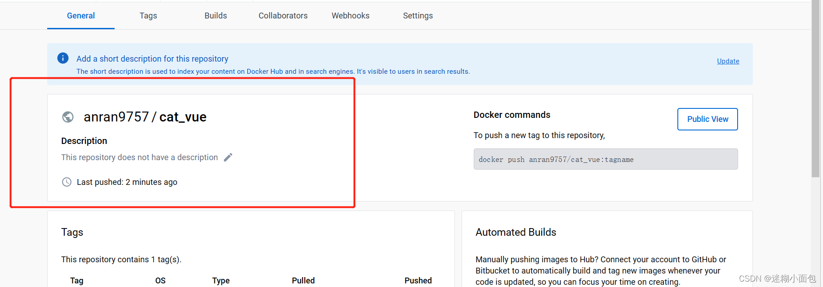Click the Update link in the description banner
The width and height of the screenshot is (823, 287).
(x=728, y=61)
